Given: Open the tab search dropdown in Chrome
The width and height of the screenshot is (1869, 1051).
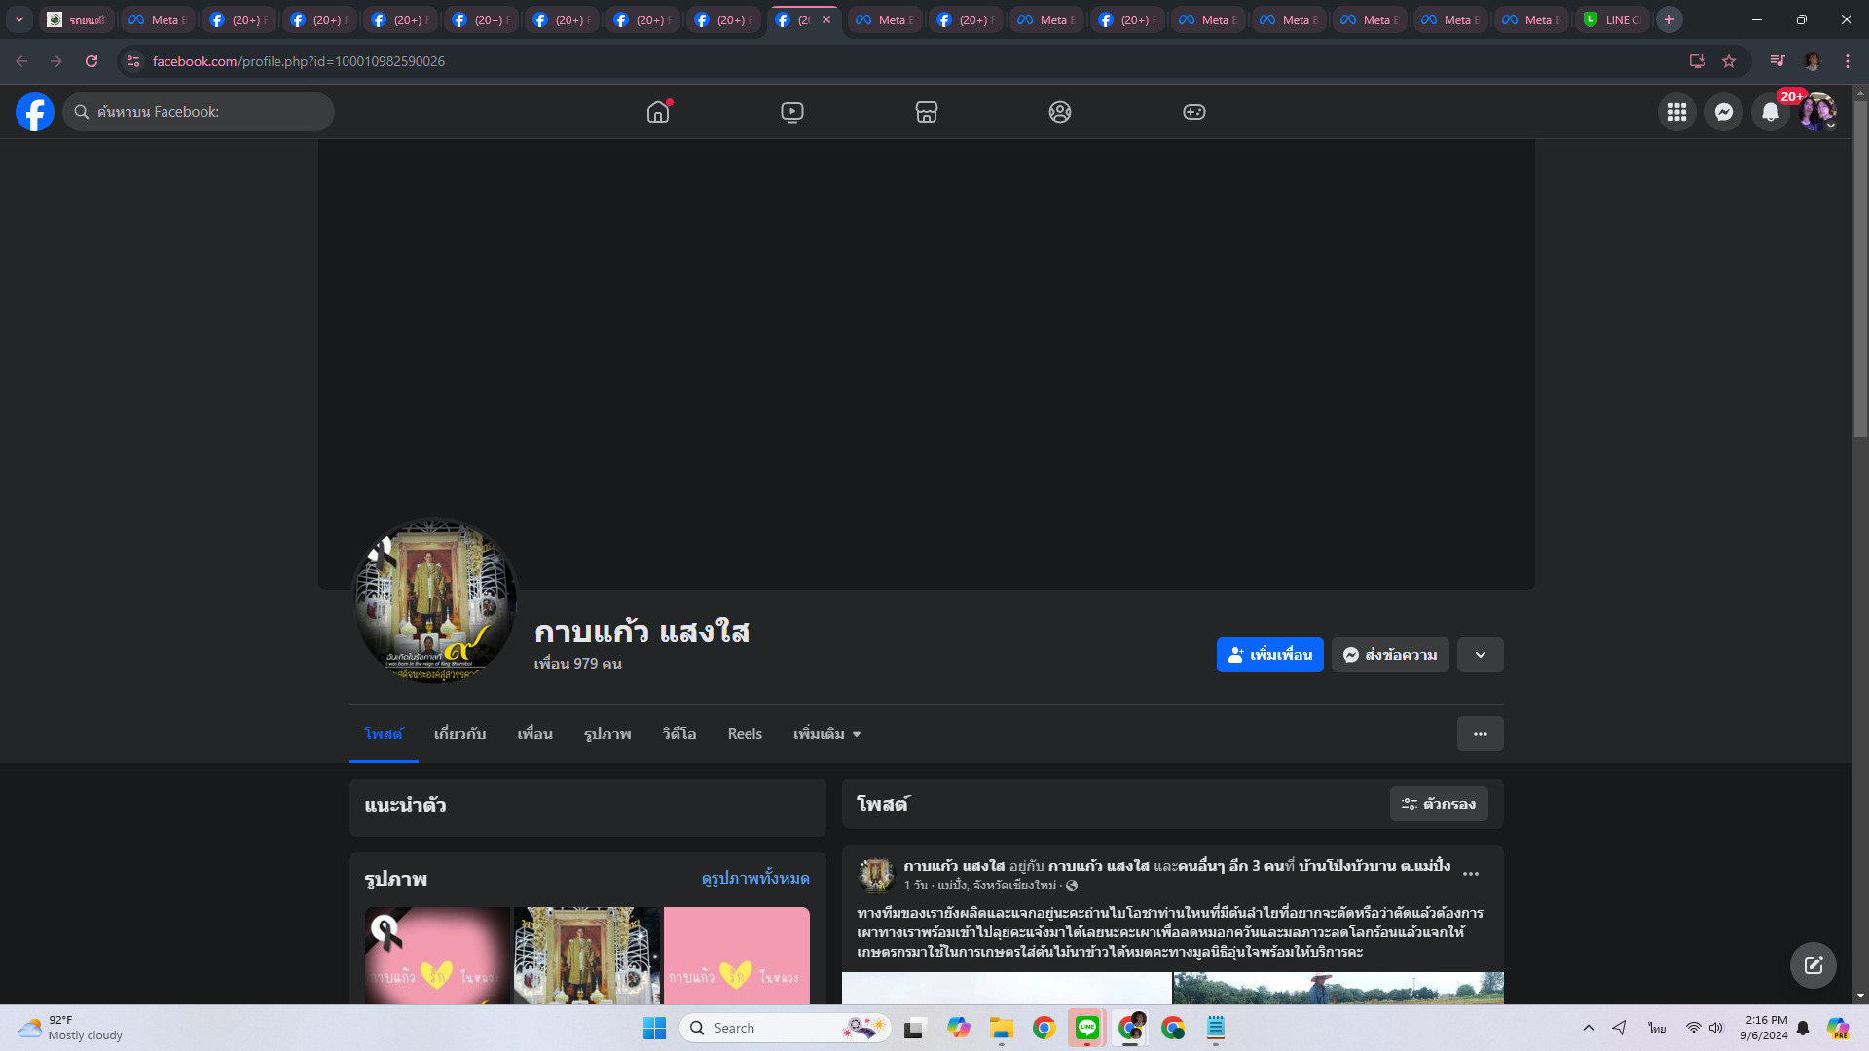Looking at the screenshot, I should [18, 19].
